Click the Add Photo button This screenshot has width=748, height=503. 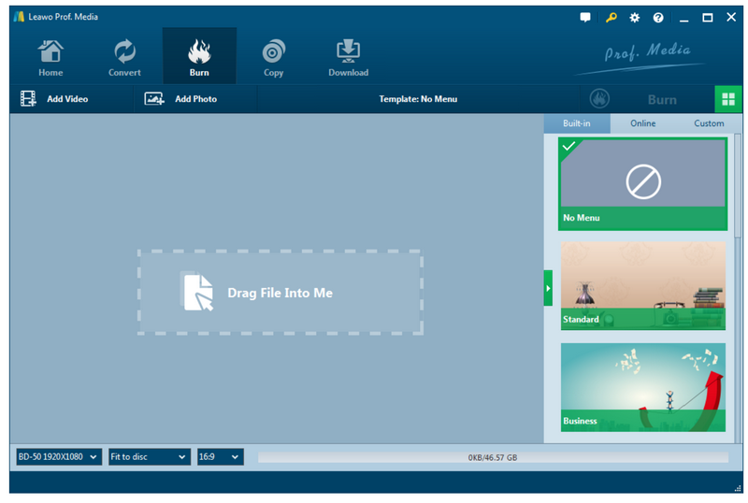click(x=180, y=99)
